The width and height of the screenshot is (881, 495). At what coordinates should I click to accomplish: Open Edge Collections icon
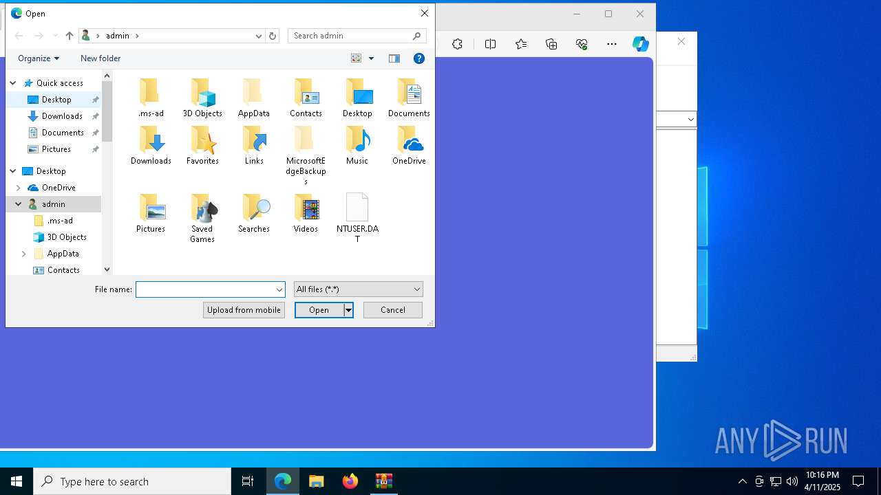(x=551, y=44)
